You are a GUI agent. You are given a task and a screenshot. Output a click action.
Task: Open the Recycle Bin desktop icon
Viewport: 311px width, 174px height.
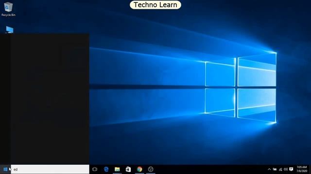[x=8, y=9]
